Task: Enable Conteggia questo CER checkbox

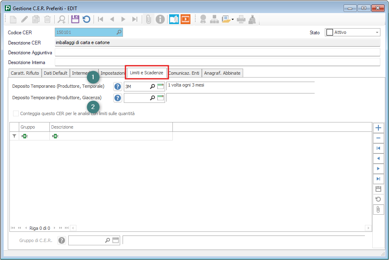Action: pyautogui.click(x=16, y=113)
